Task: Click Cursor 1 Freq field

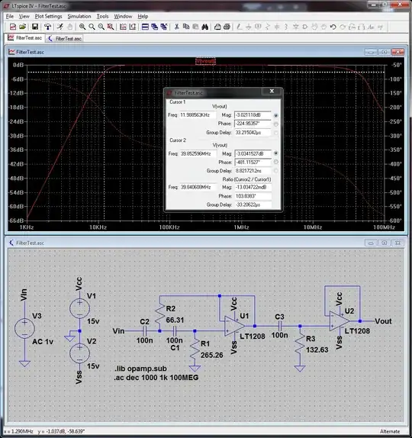Action: 198,115
